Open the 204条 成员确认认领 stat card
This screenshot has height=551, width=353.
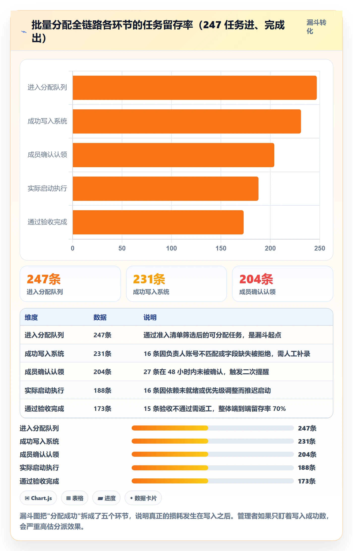(283, 284)
